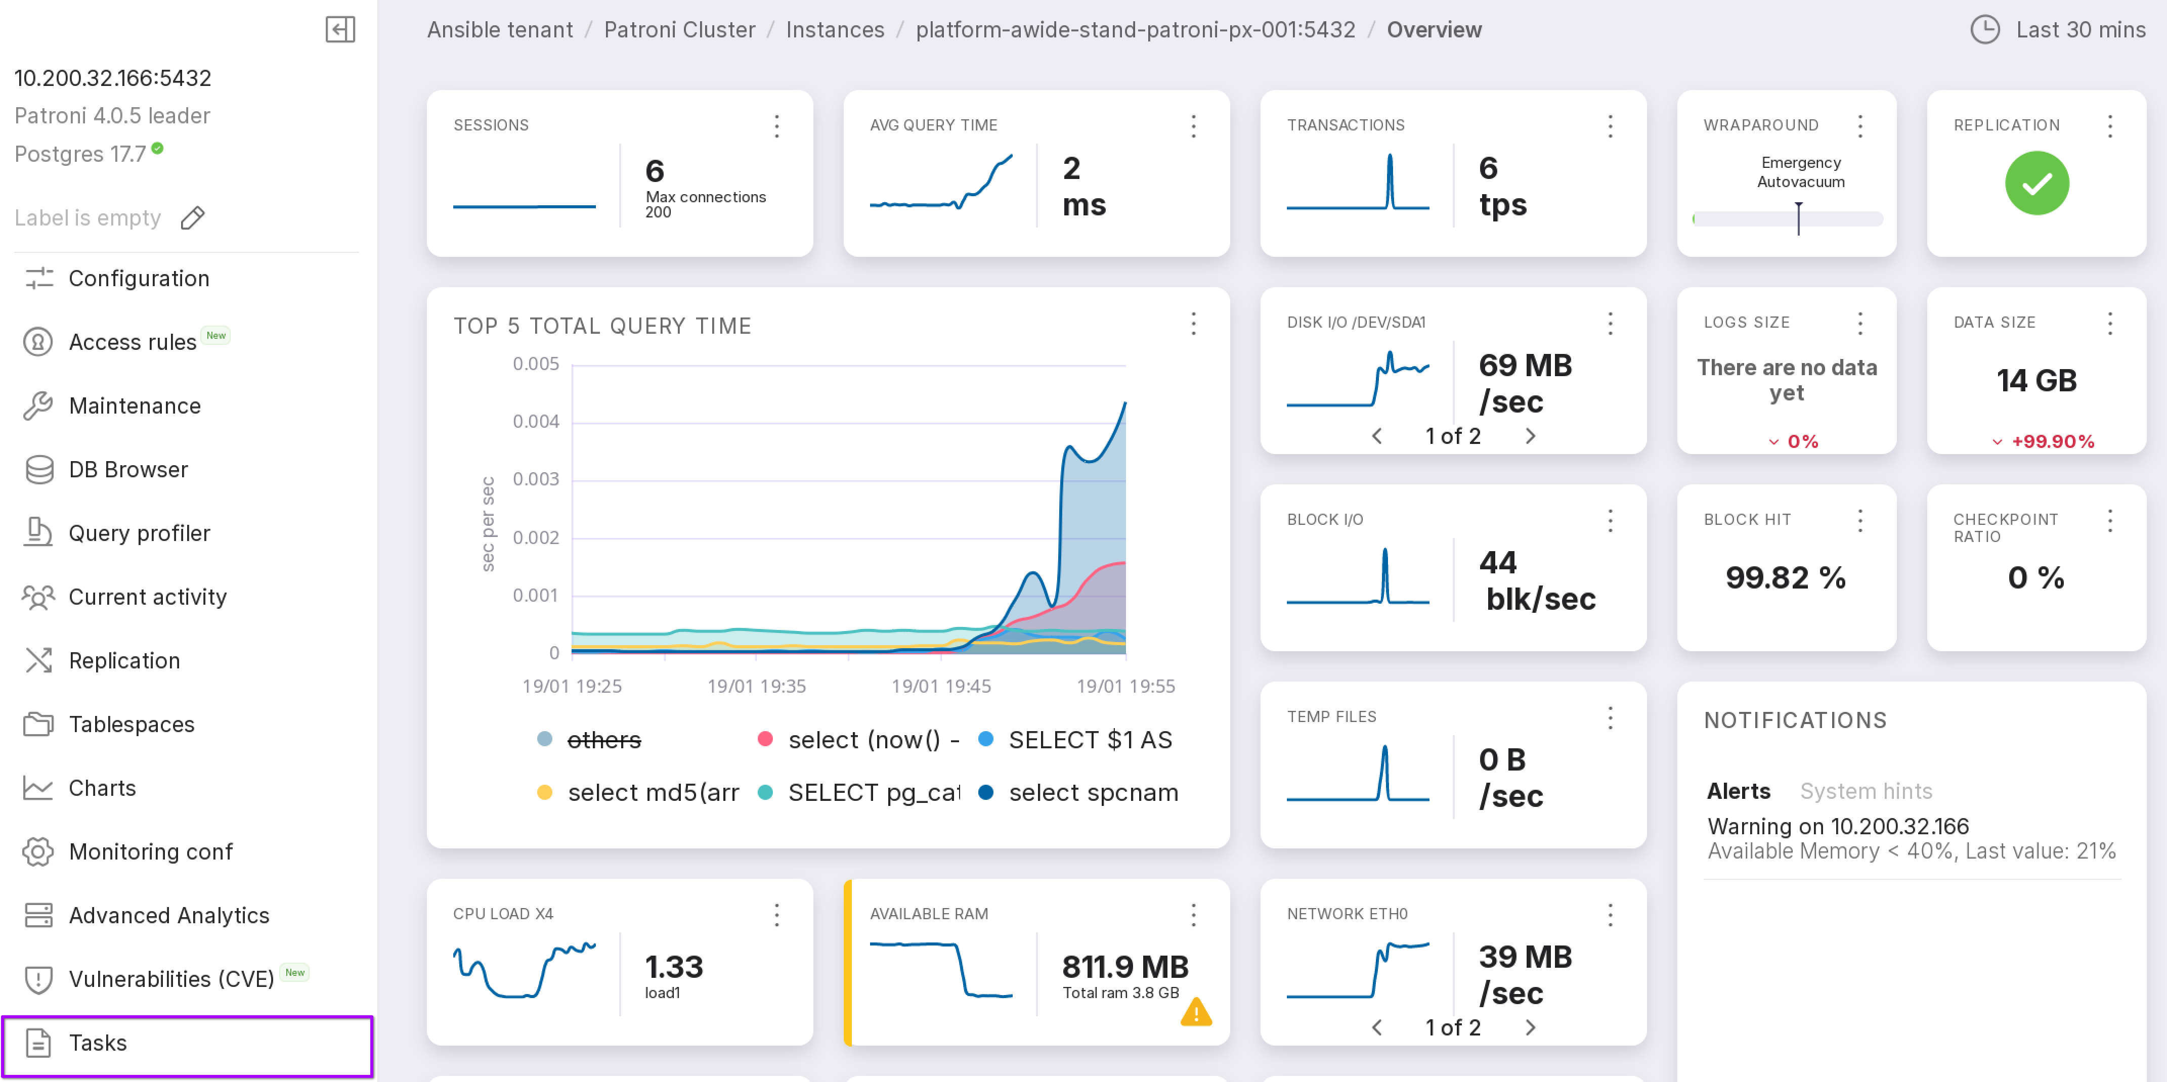This screenshot has width=2167, height=1082.
Task: Open Tasks in the sidebar
Action: [98, 1043]
